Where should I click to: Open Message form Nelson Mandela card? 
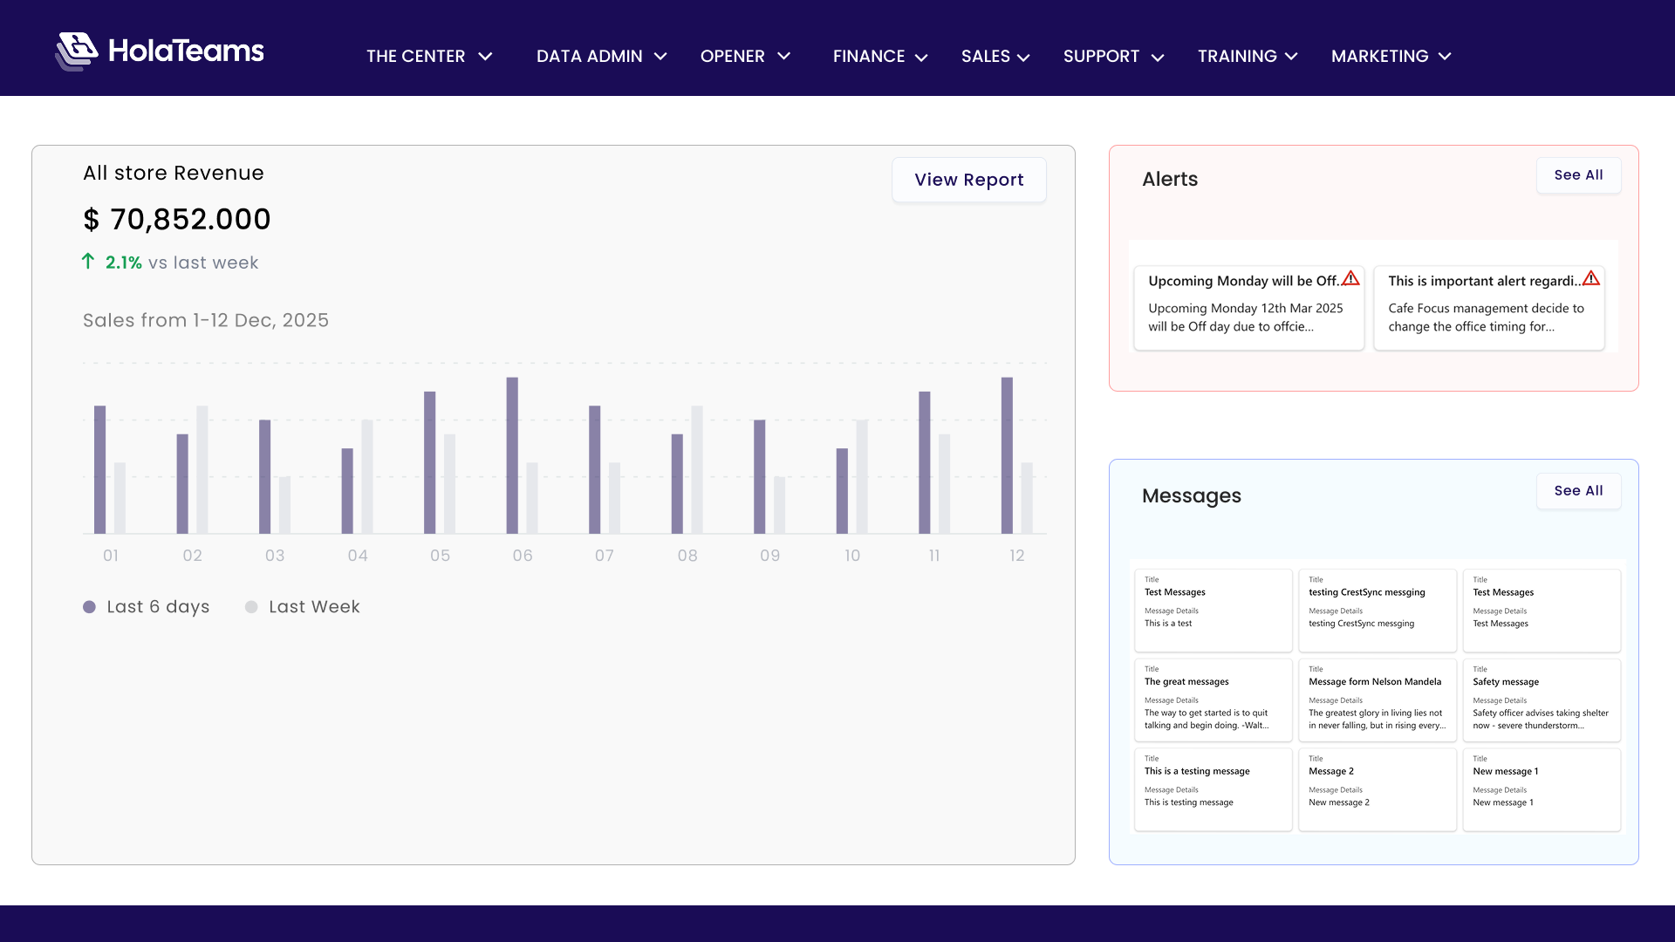(x=1378, y=700)
